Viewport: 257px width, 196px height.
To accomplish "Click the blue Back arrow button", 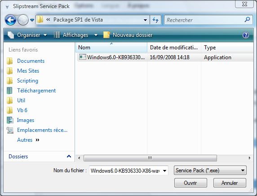I will coord(10,20).
